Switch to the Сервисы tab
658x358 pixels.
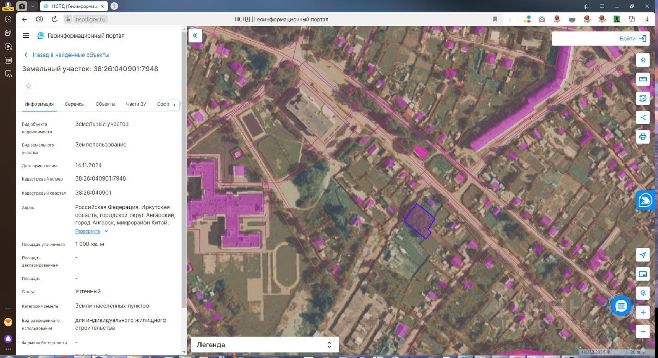tap(75, 104)
